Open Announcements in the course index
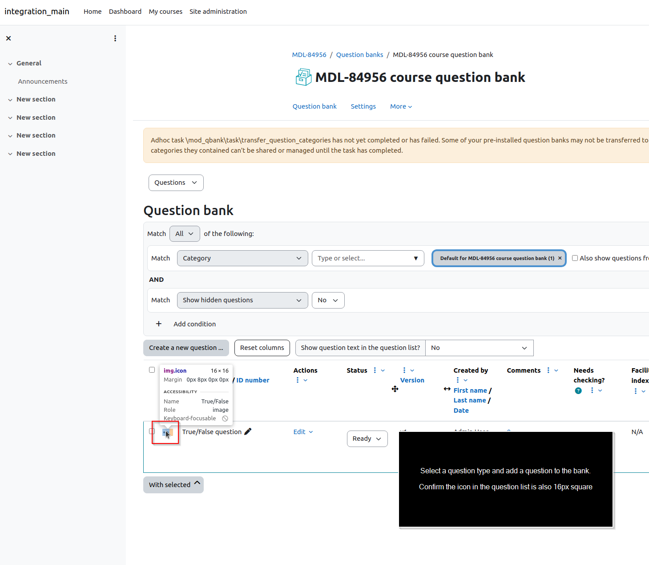This screenshot has width=649, height=565. click(43, 81)
